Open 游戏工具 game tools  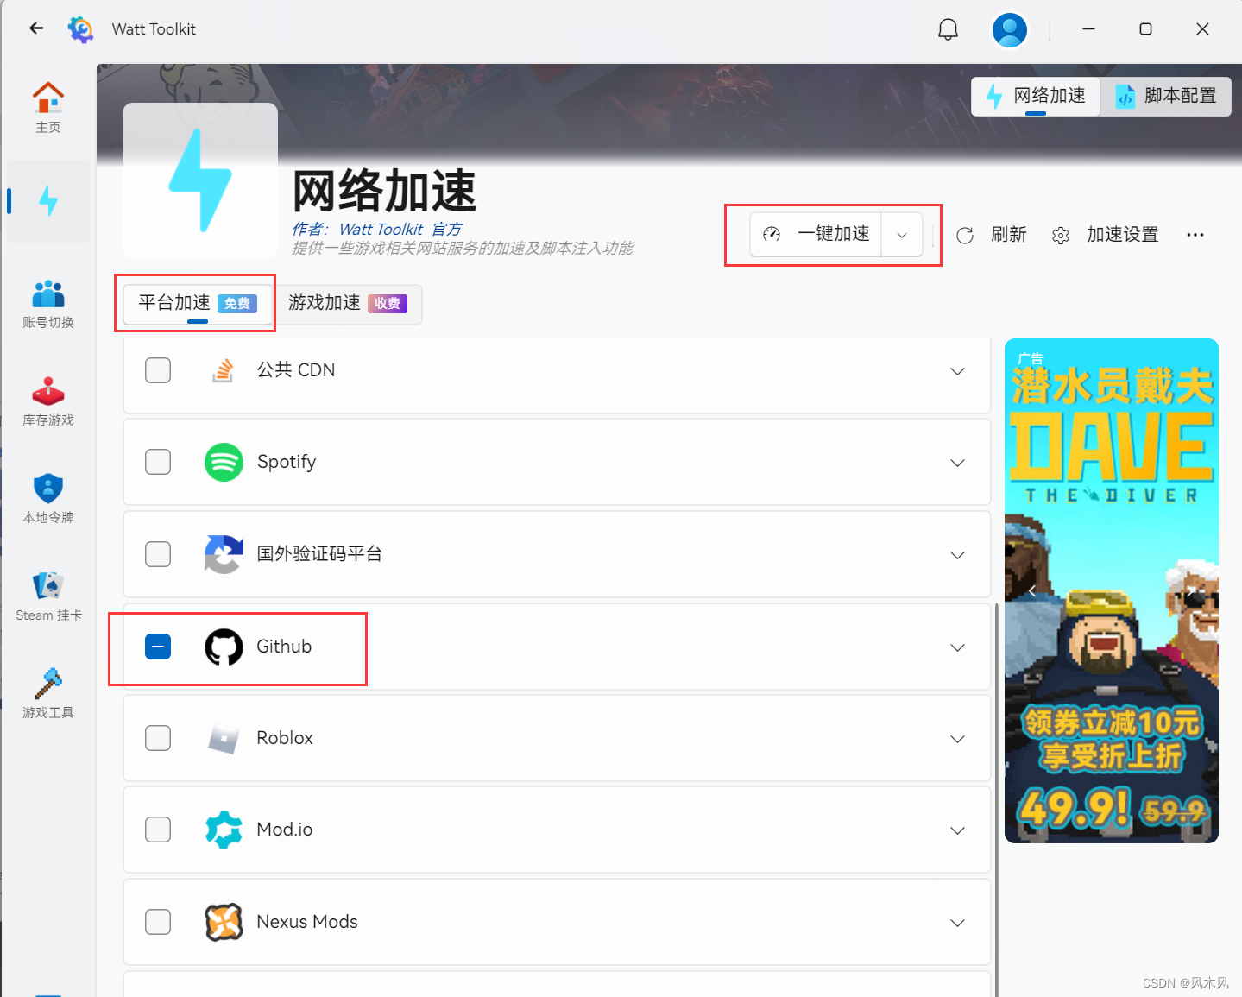tap(48, 694)
